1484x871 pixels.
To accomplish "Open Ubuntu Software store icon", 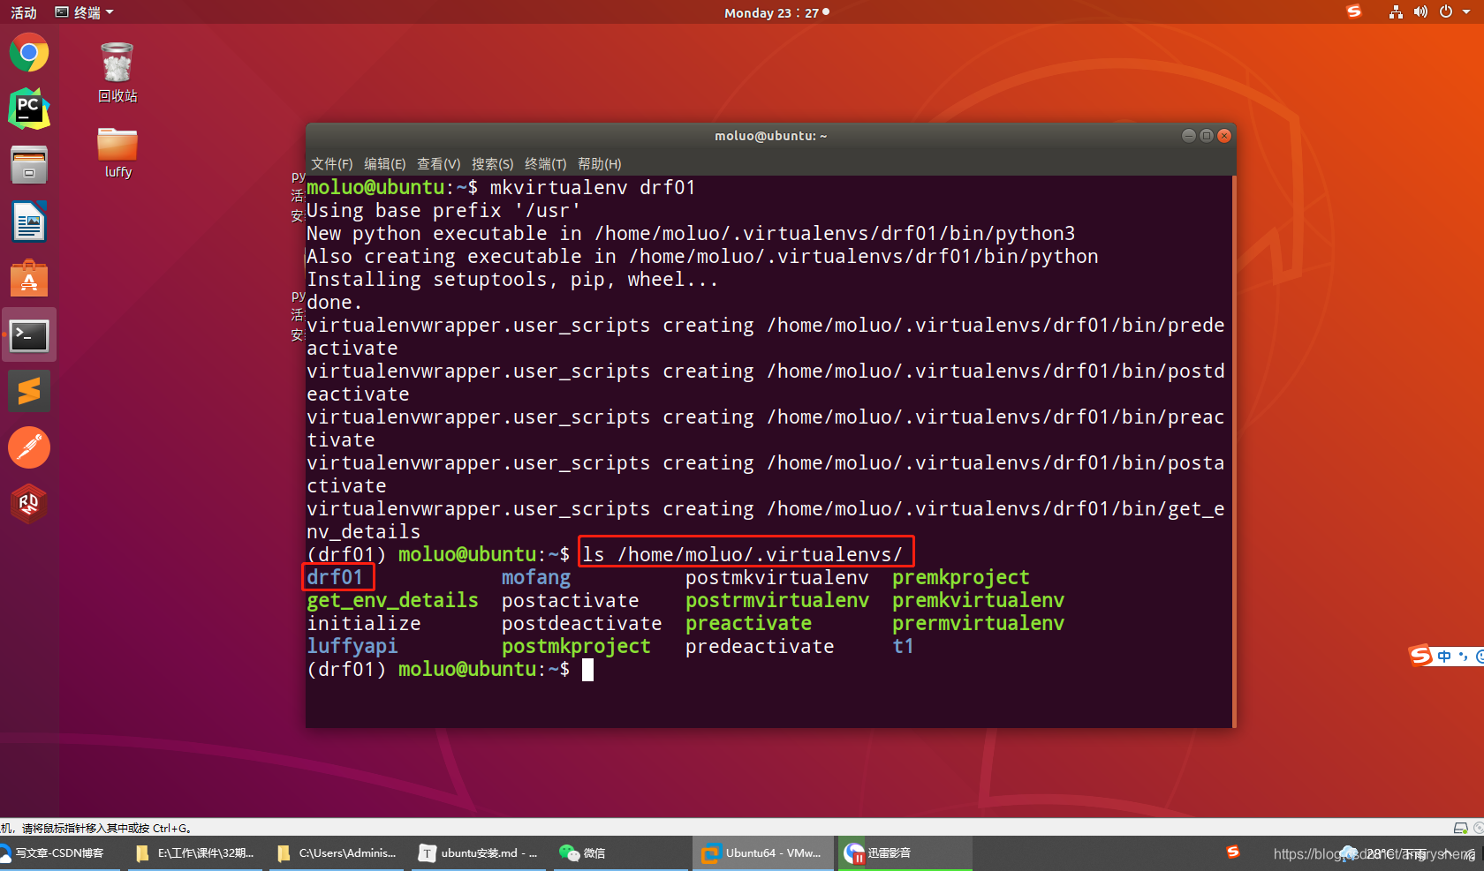I will click(x=29, y=278).
